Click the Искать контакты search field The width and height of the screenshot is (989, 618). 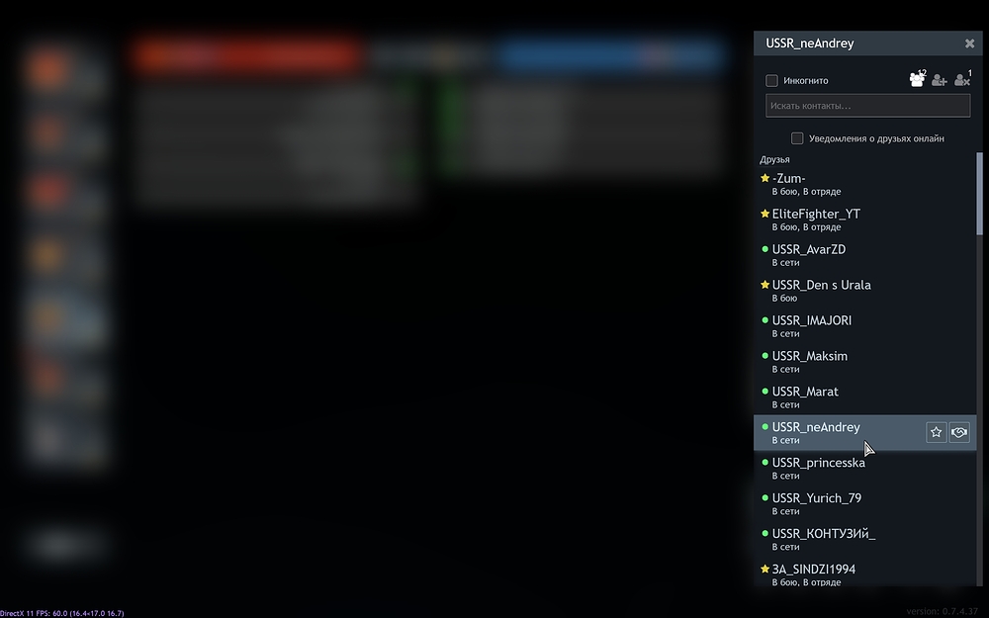[x=867, y=106]
